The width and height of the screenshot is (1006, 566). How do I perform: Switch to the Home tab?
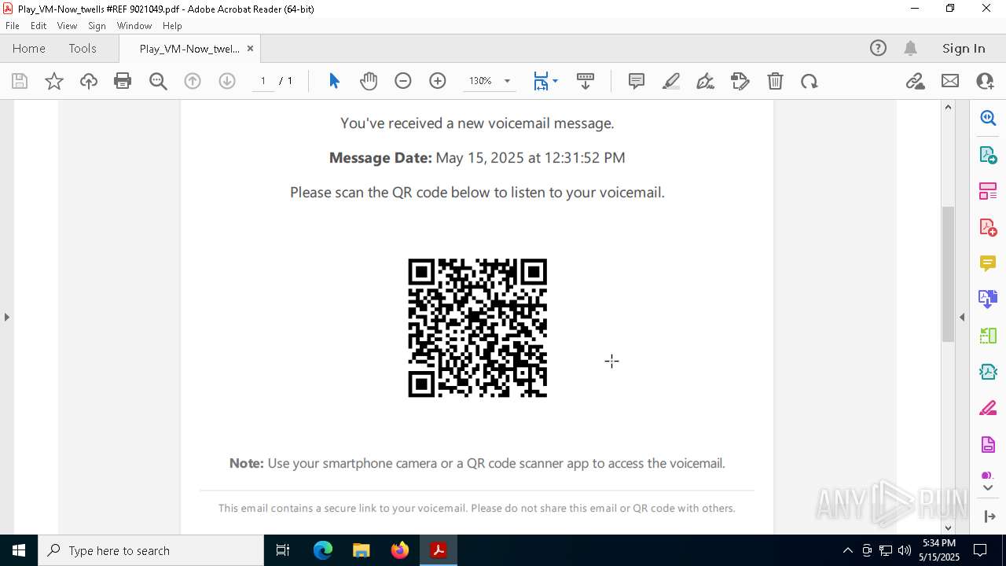[x=29, y=48]
